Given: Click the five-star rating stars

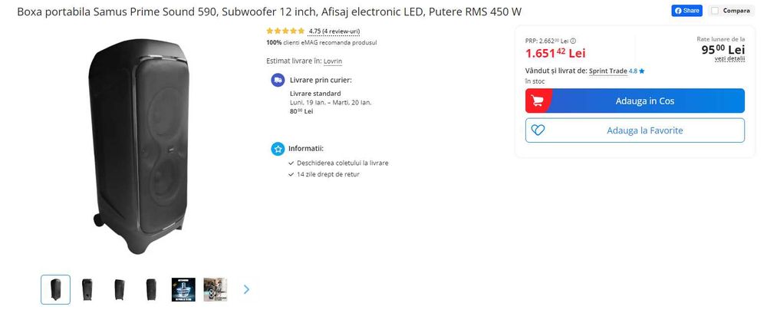Looking at the screenshot, I should click(285, 31).
